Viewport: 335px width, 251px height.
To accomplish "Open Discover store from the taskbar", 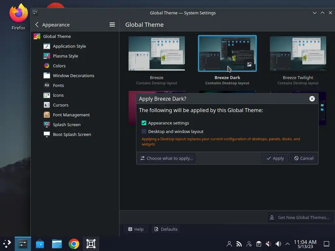I will pyautogui.click(x=40, y=244).
